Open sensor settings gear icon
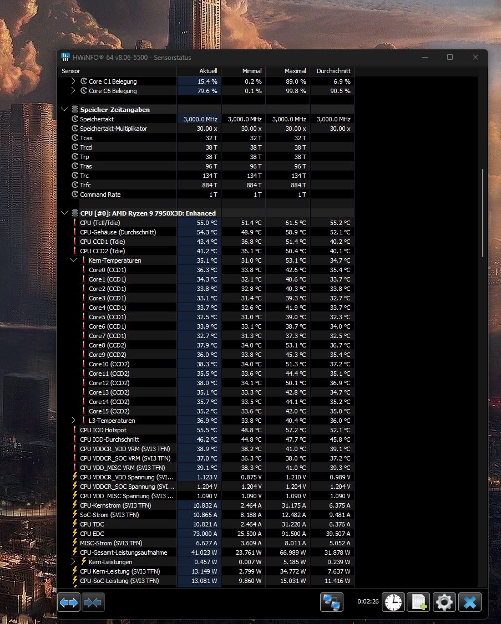Screen dimensions: 501x624 [x=444, y=602]
